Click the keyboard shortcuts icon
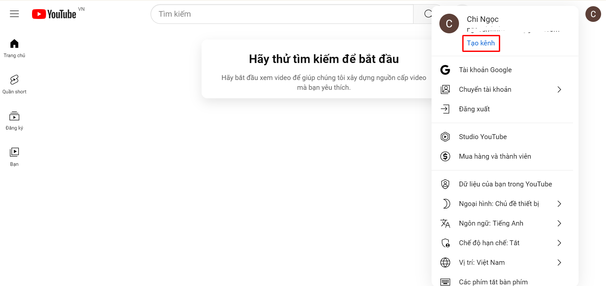 (445, 282)
